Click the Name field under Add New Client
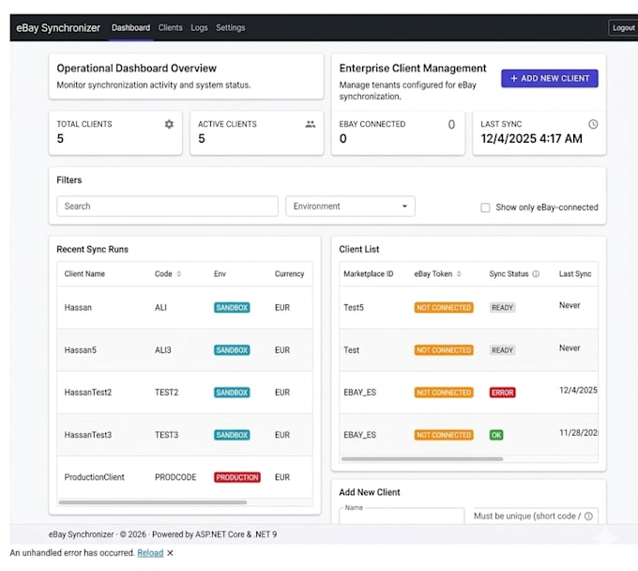The width and height of the screenshot is (638, 571). (402, 516)
